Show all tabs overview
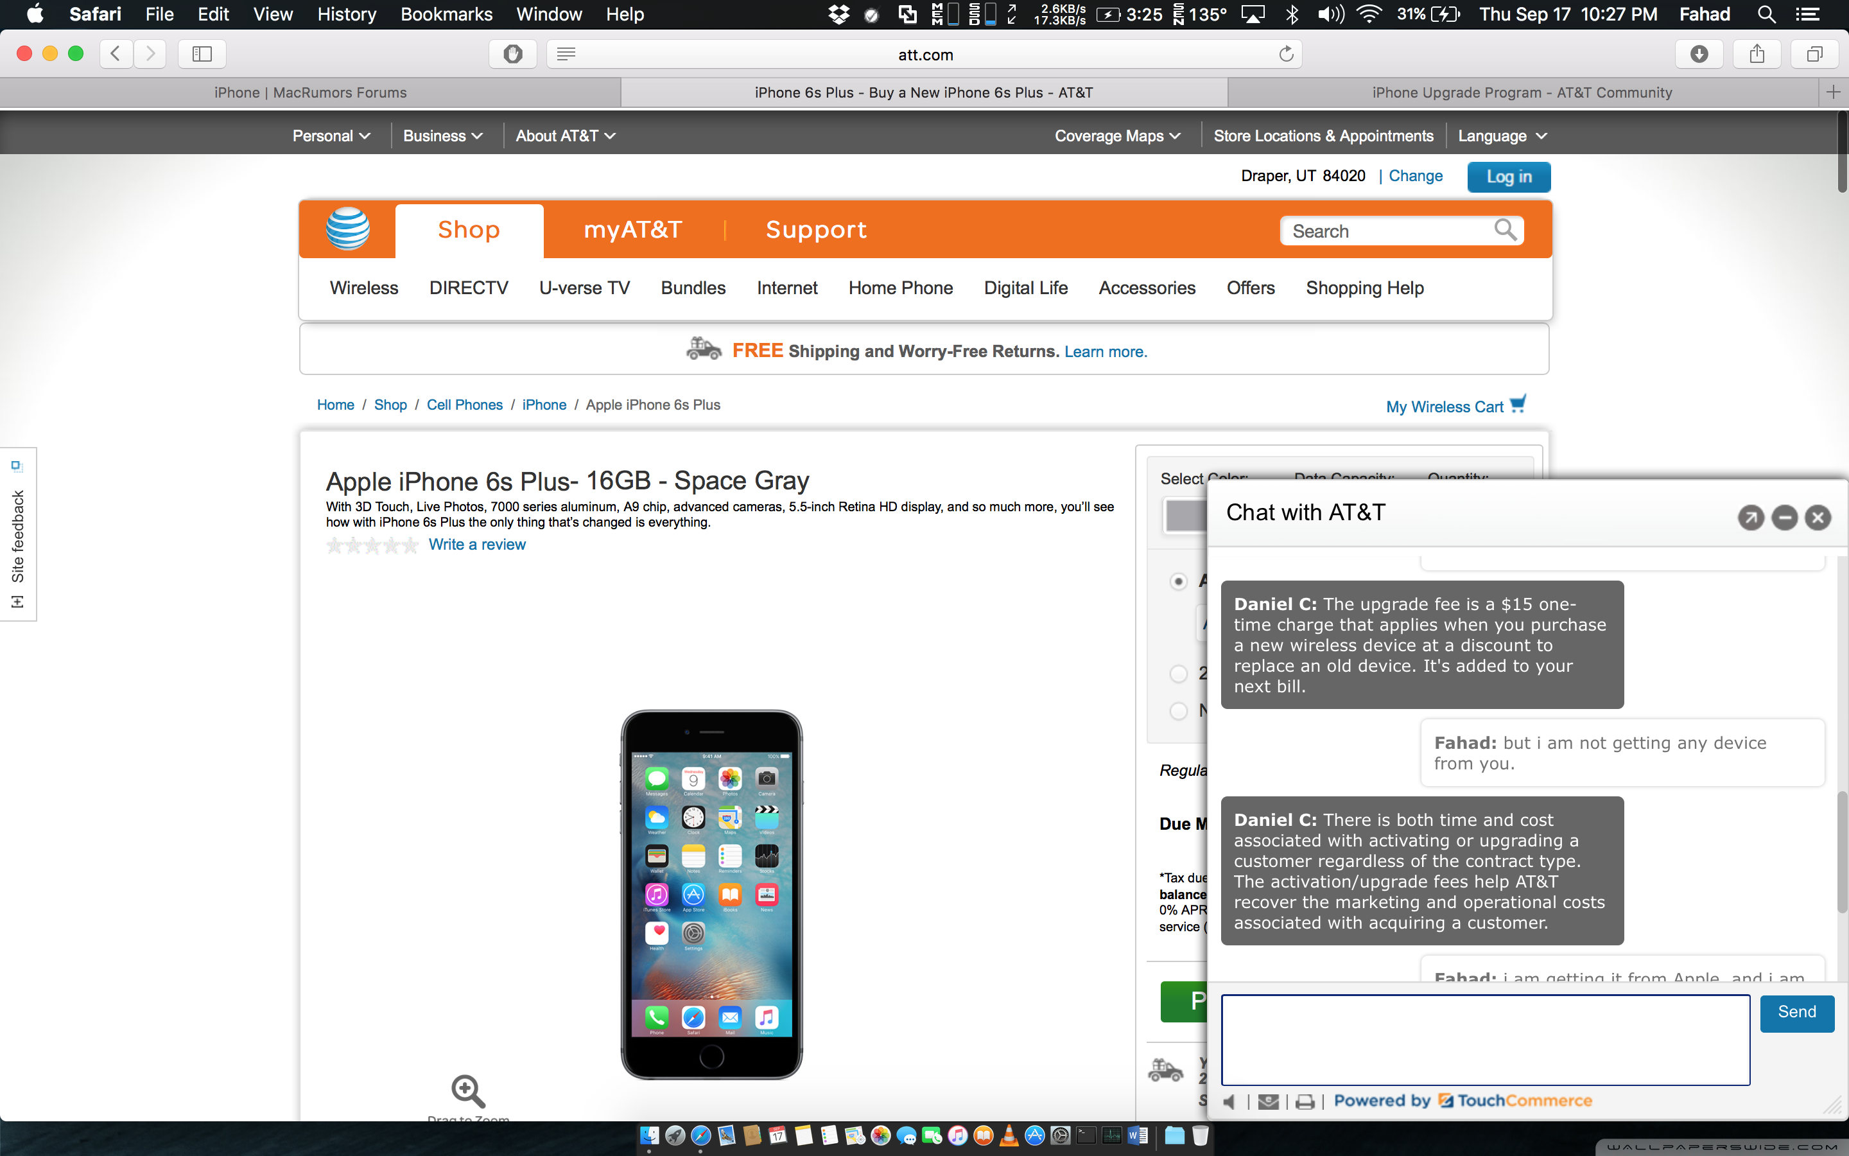This screenshot has width=1849, height=1156. click(1814, 53)
